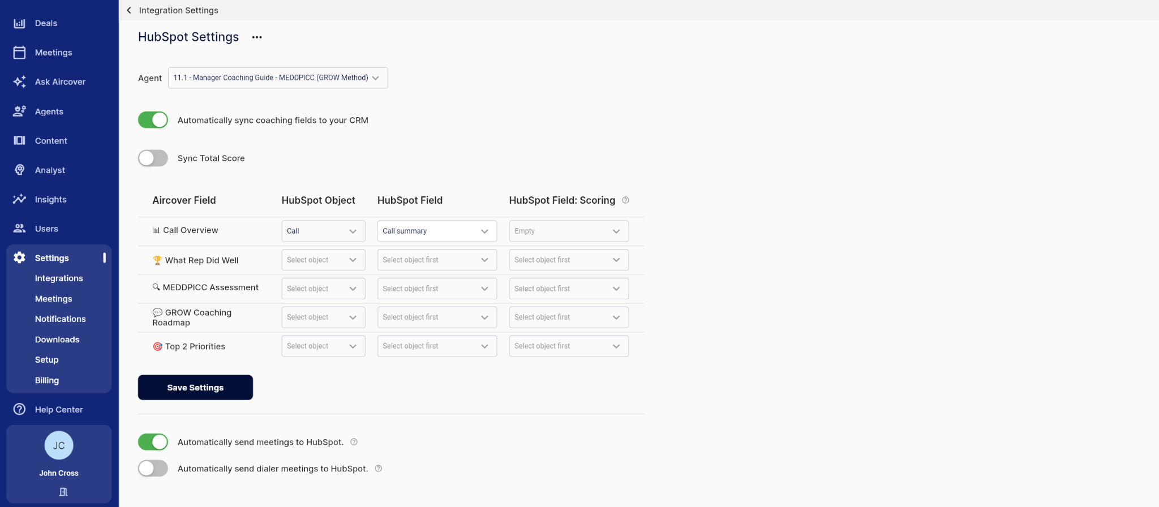Click the Analyst brain icon
1159x507 pixels.
pos(19,170)
